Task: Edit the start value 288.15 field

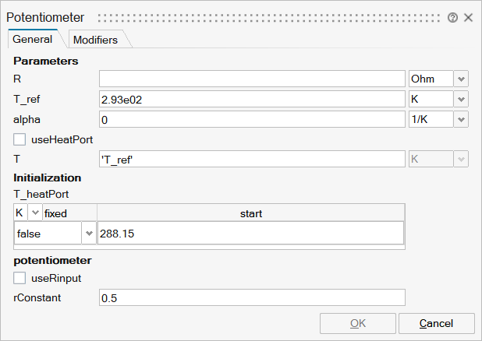Action: pos(250,233)
